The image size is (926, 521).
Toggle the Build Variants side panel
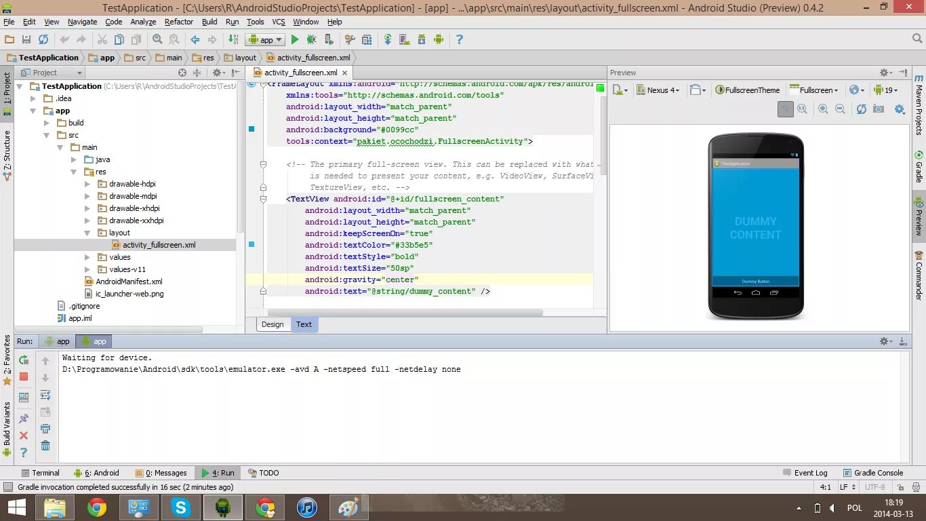(x=7, y=429)
